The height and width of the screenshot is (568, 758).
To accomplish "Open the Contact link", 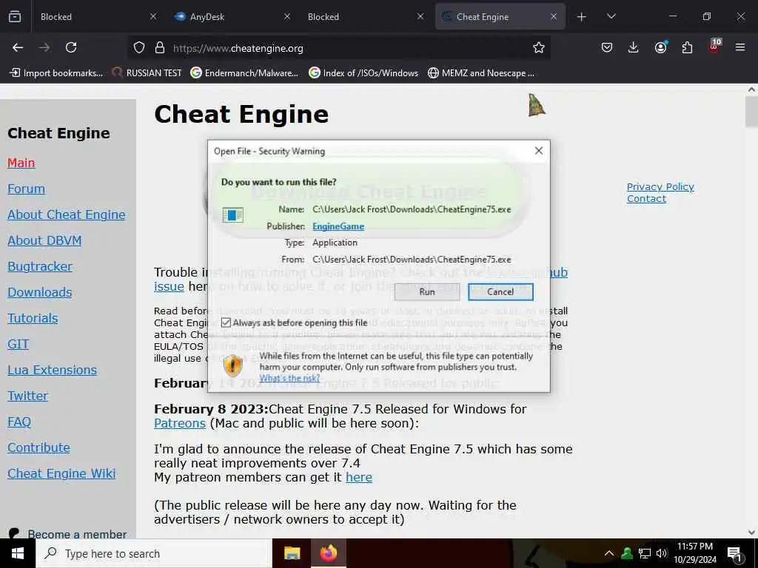I will coord(646,198).
